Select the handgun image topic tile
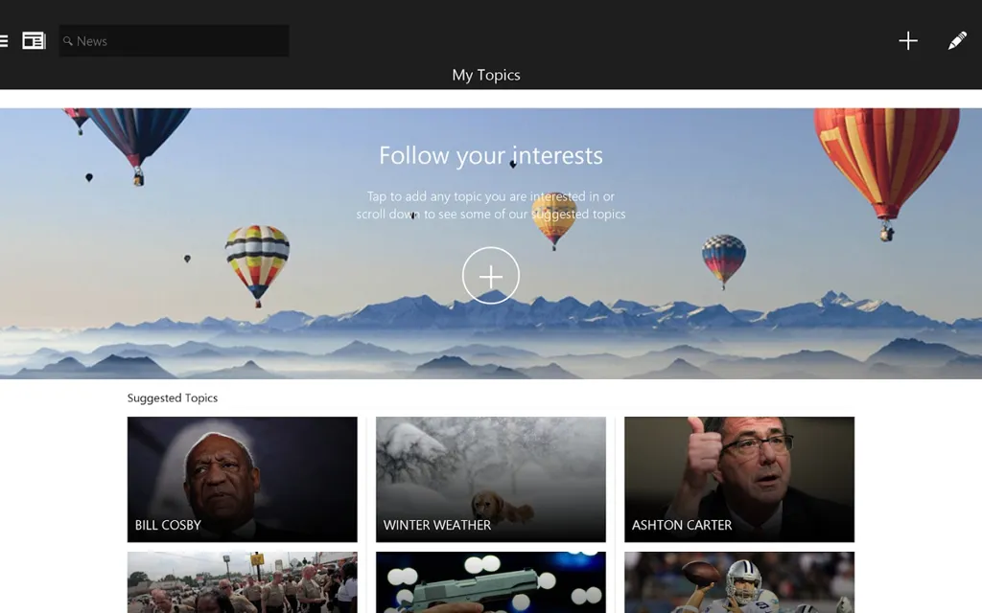The image size is (982, 613). click(490, 582)
